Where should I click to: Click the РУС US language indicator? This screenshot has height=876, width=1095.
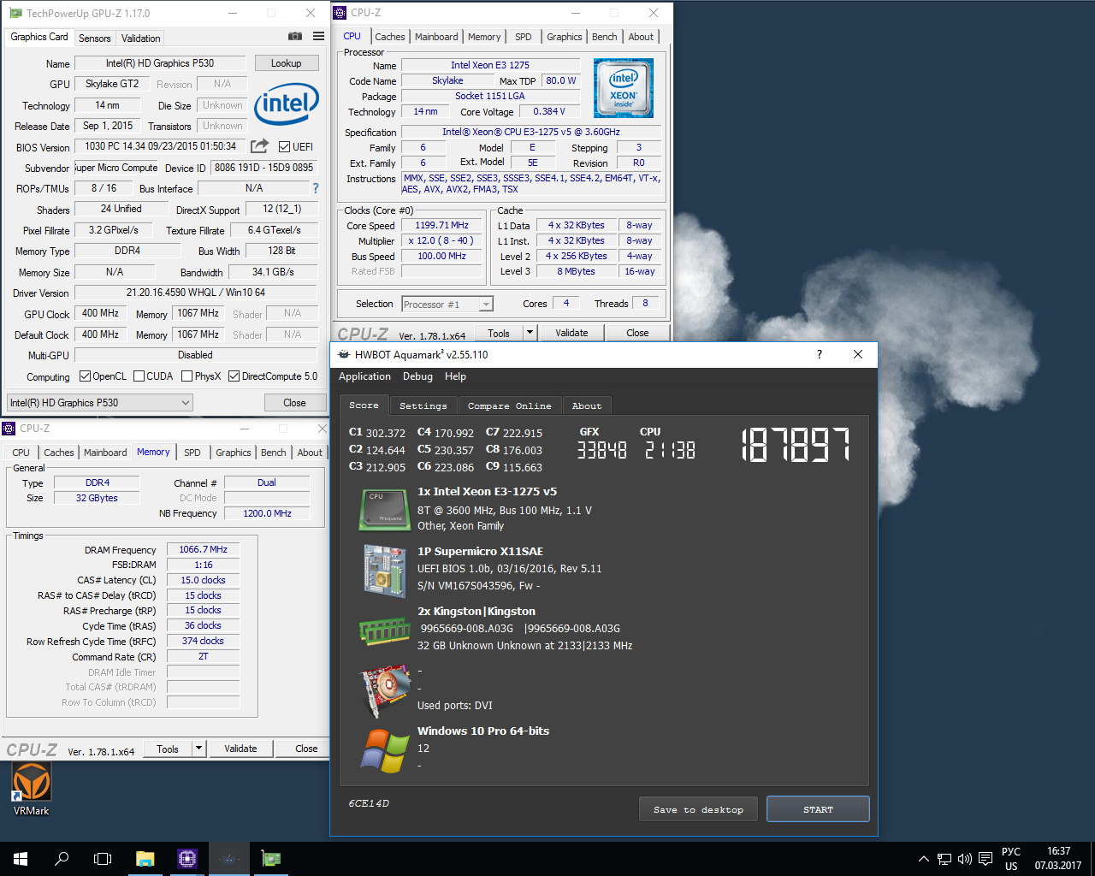(1011, 859)
